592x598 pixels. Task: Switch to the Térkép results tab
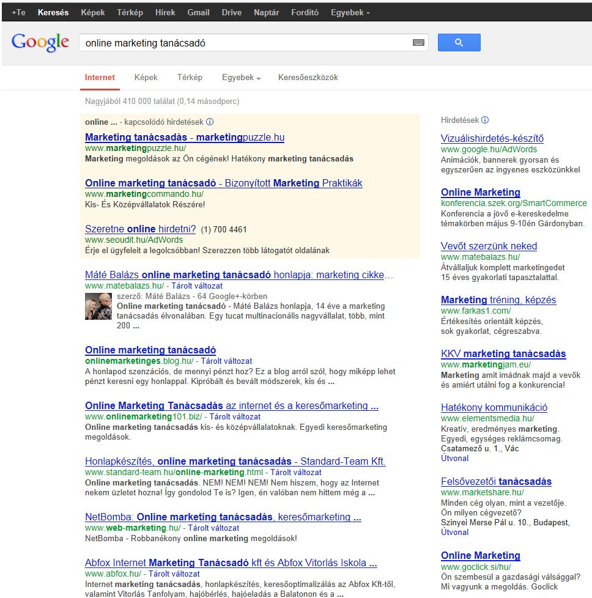point(190,78)
